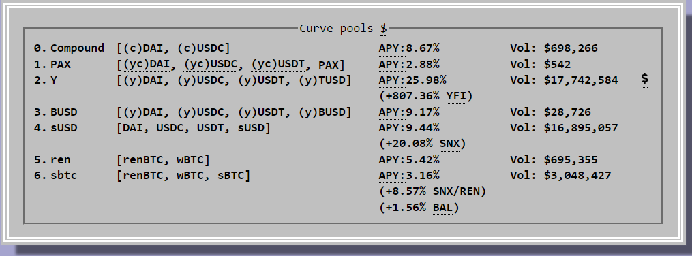Click the Compound volume $698,266
This screenshot has width=692, height=256.
point(571,48)
